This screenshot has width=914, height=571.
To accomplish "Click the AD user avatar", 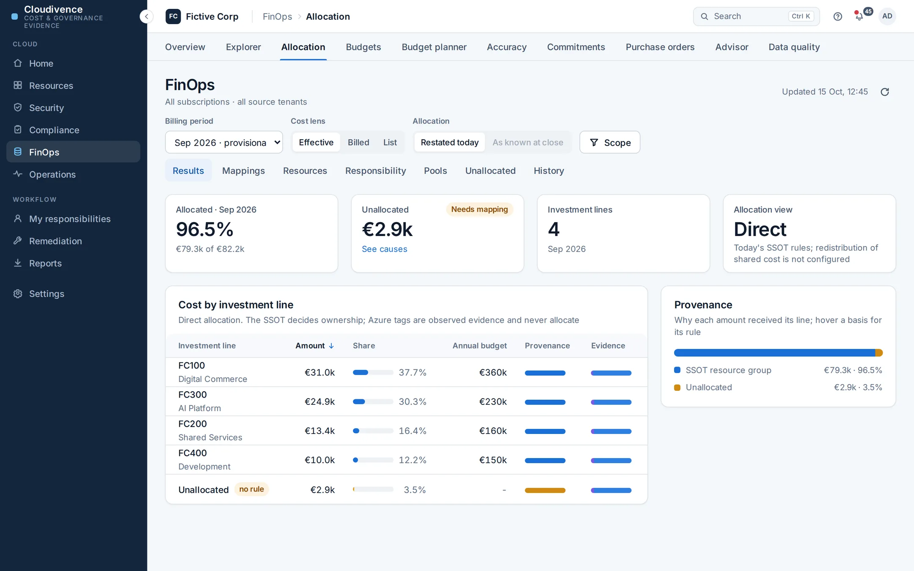I will click(x=887, y=16).
